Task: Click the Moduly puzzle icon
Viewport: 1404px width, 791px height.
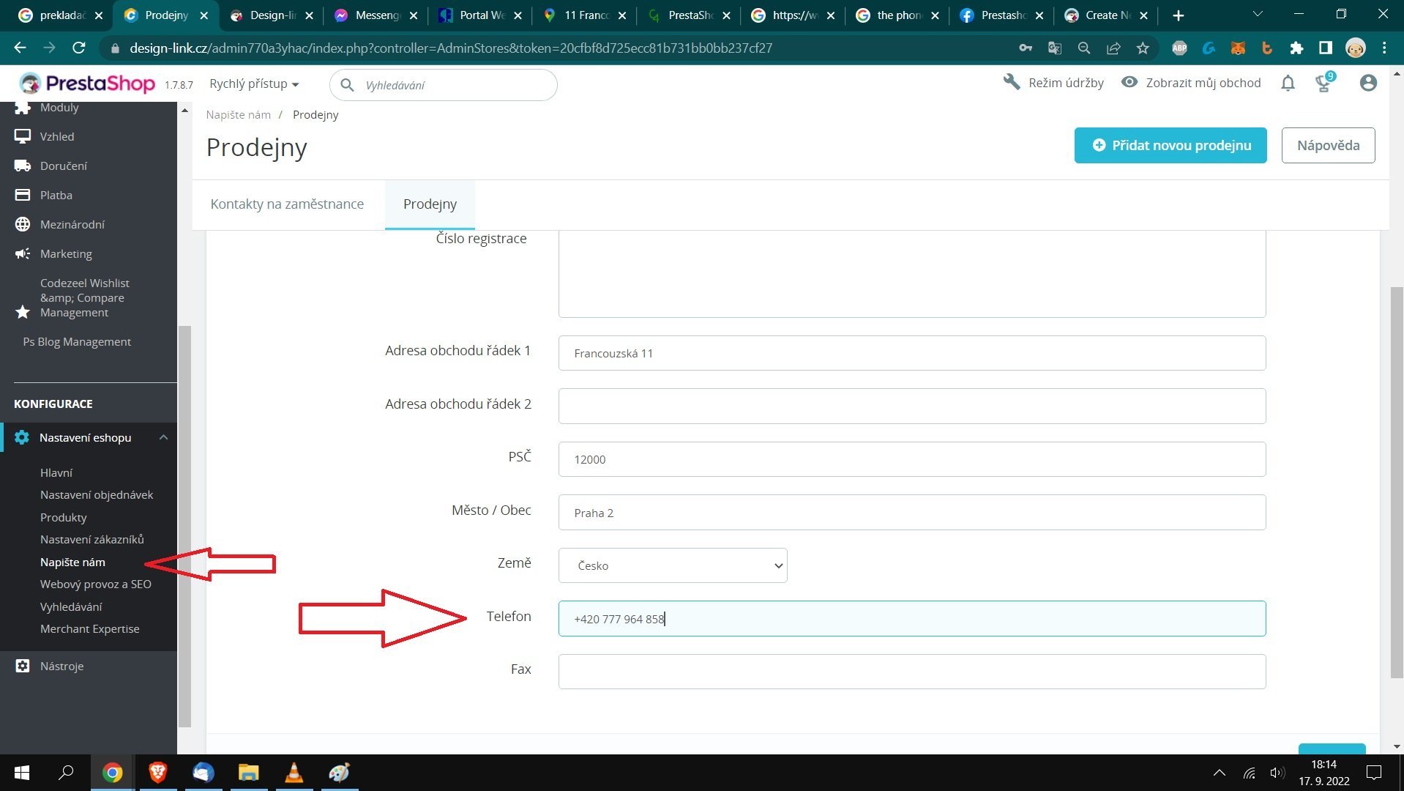Action: click(x=23, y=107)
